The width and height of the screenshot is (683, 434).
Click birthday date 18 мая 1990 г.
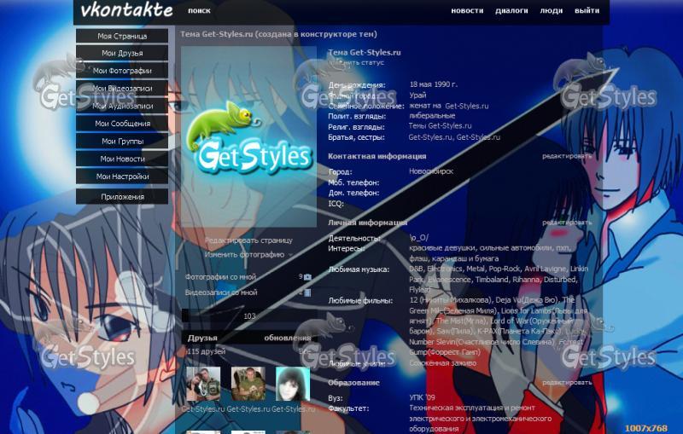point(434,84)
